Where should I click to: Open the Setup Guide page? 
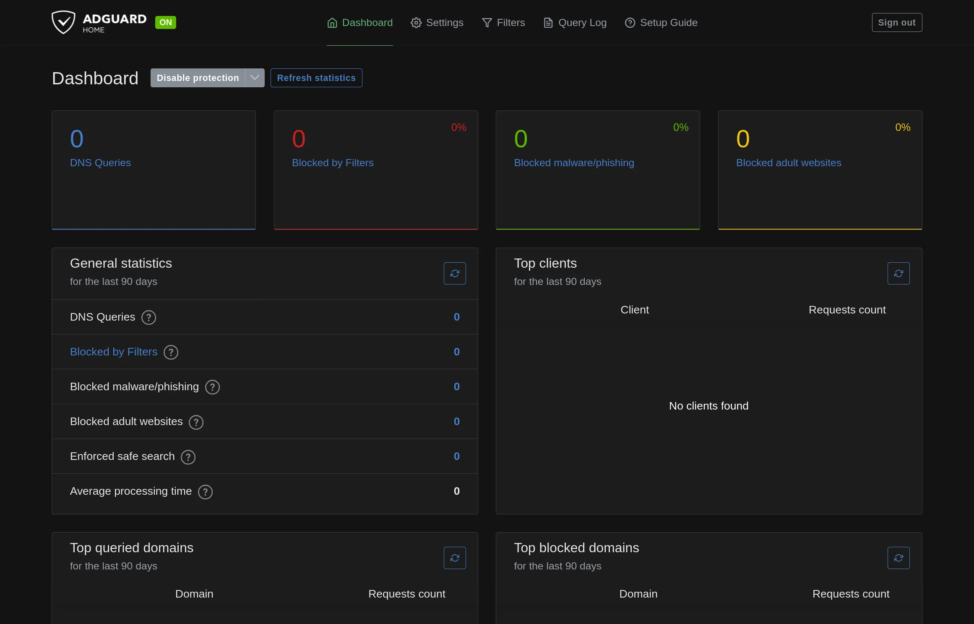[x=661, y=23]
